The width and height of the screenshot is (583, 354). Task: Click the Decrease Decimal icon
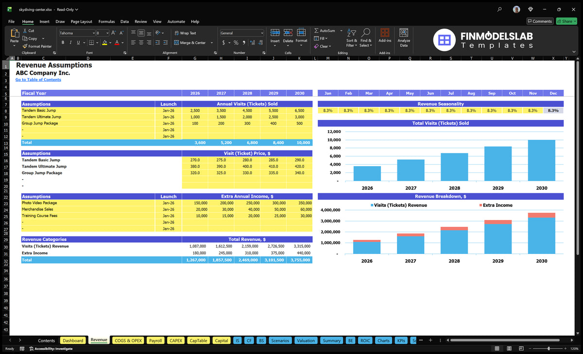click(x=260, y=43)
